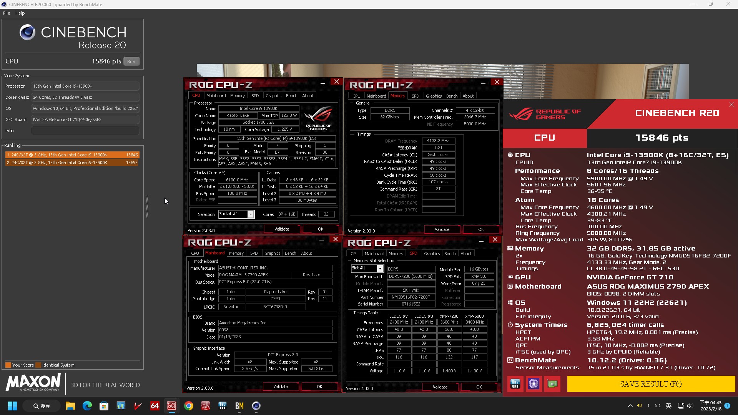Open the BenchMate BM taskbar icon
Screen dimensions: 738x415
(239, 406)
